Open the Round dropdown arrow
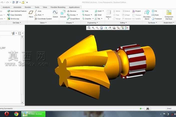 (91, 15)
